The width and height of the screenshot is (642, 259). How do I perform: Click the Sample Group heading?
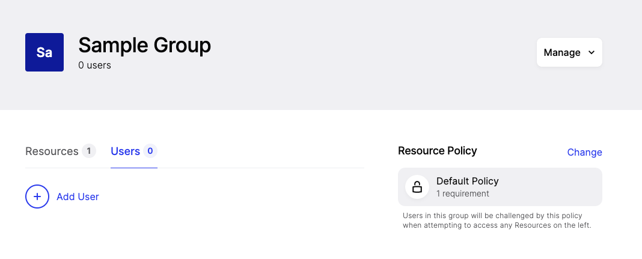point(144,45)
